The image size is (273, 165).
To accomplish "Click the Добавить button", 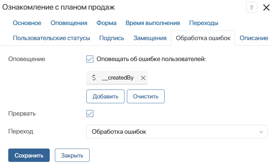I will pyautogui.click(x=105, y=96).
